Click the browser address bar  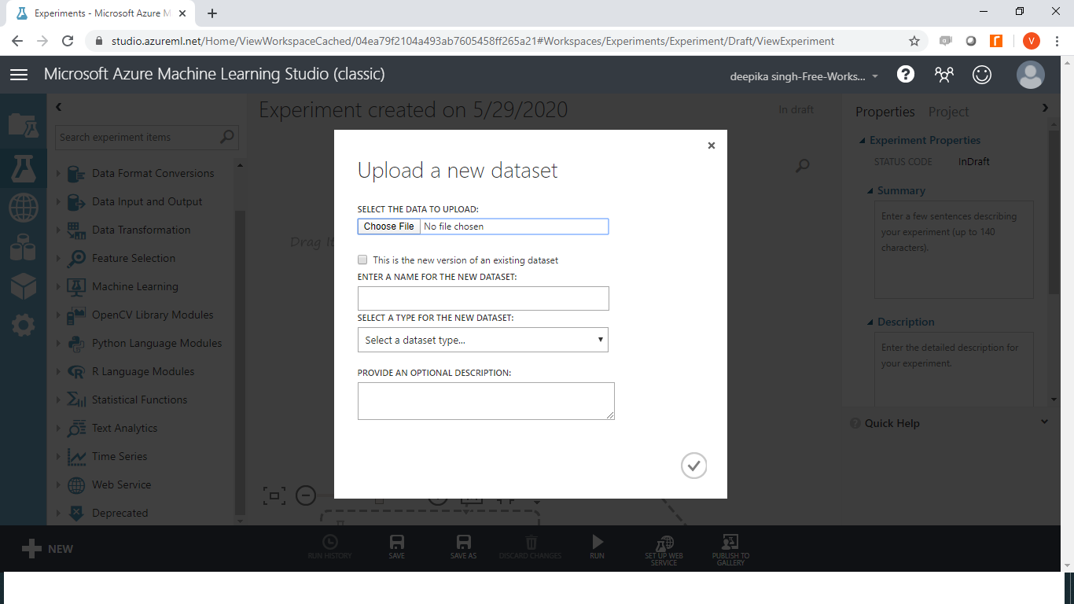(x=503, y=41)
